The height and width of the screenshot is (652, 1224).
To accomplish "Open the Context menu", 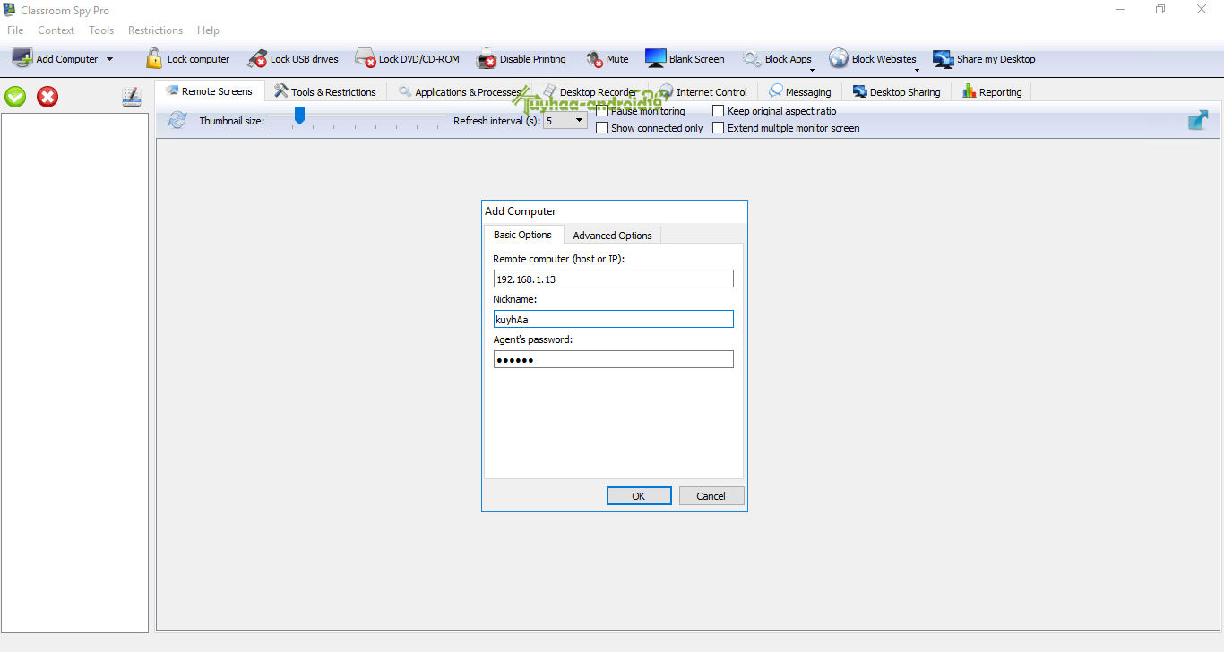I will [x=56, y=30].
